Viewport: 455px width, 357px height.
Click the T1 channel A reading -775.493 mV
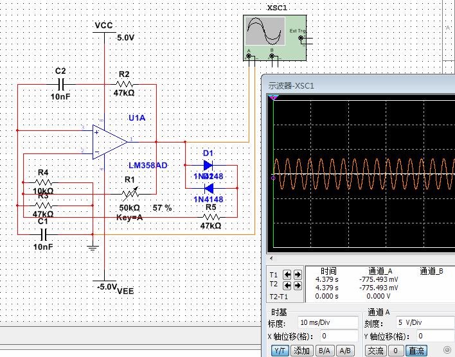click(379, 279)
